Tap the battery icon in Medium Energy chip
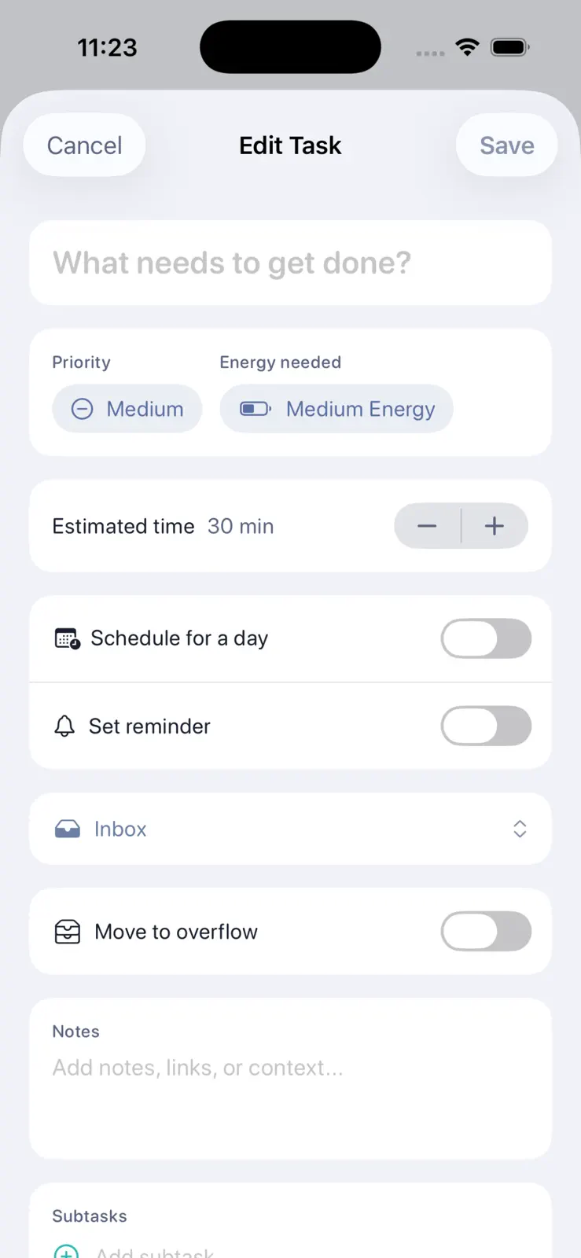 point(256,409)
